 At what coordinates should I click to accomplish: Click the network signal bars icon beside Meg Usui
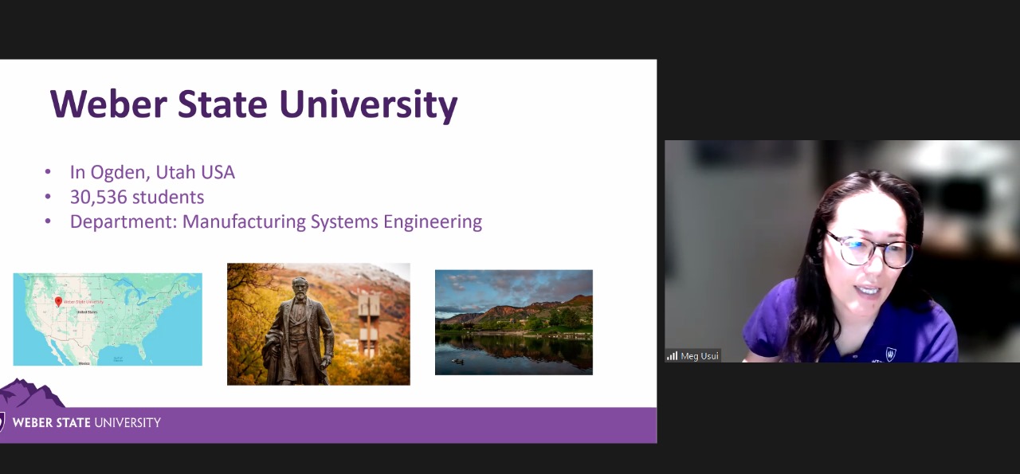672,356
